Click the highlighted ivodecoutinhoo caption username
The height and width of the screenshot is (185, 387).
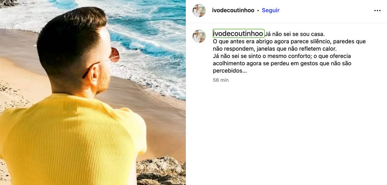pyautogui.click(x=238, y=34)
